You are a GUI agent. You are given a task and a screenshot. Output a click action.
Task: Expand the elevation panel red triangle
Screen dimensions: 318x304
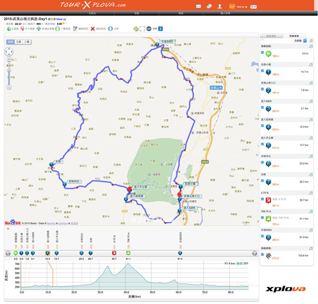pyautogui.click(x=8, y=229)
